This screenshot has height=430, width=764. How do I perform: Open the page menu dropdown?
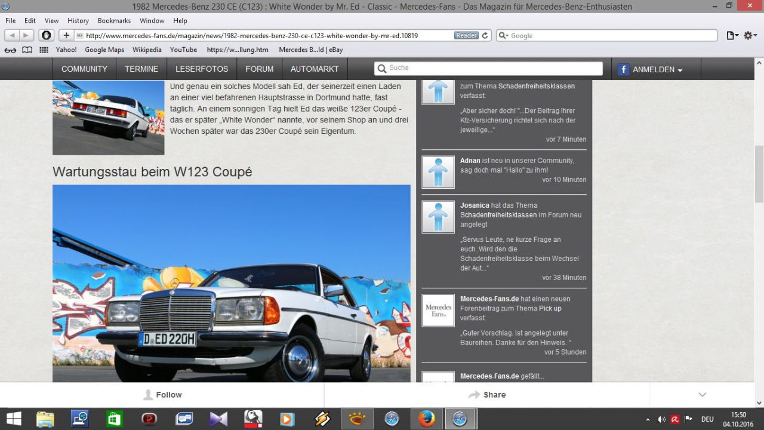[x=732, y=35]
